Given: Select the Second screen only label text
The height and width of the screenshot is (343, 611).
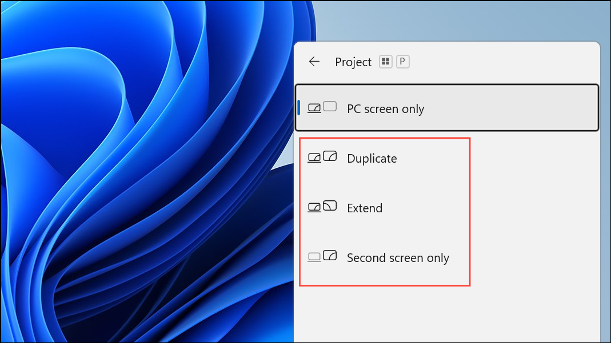Looking at the screenshot, I should tap(398, 257).
